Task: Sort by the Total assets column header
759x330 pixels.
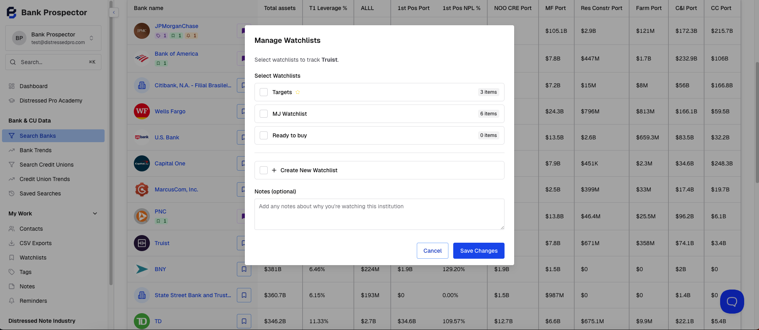Action: [x=280, y=8]
